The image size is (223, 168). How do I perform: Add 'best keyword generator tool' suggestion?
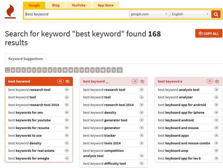tap(142, 120)
